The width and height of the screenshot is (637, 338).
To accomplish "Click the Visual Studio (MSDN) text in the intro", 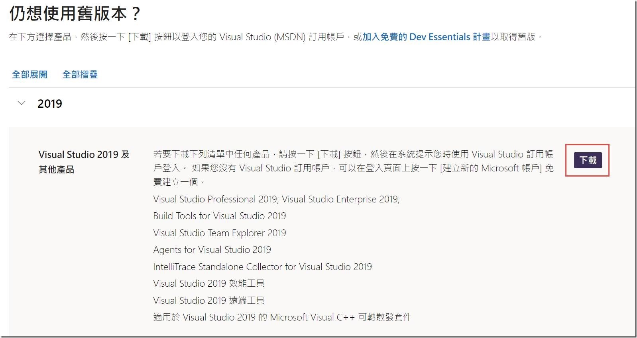I will [x=262, y=37].
